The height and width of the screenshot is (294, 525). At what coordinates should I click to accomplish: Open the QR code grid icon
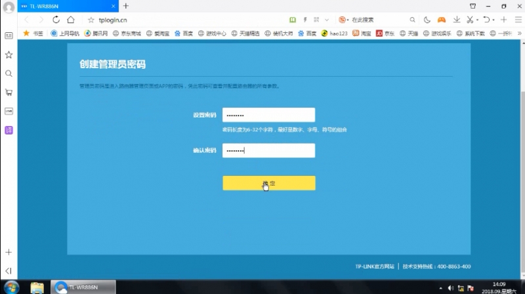(316, 20)
